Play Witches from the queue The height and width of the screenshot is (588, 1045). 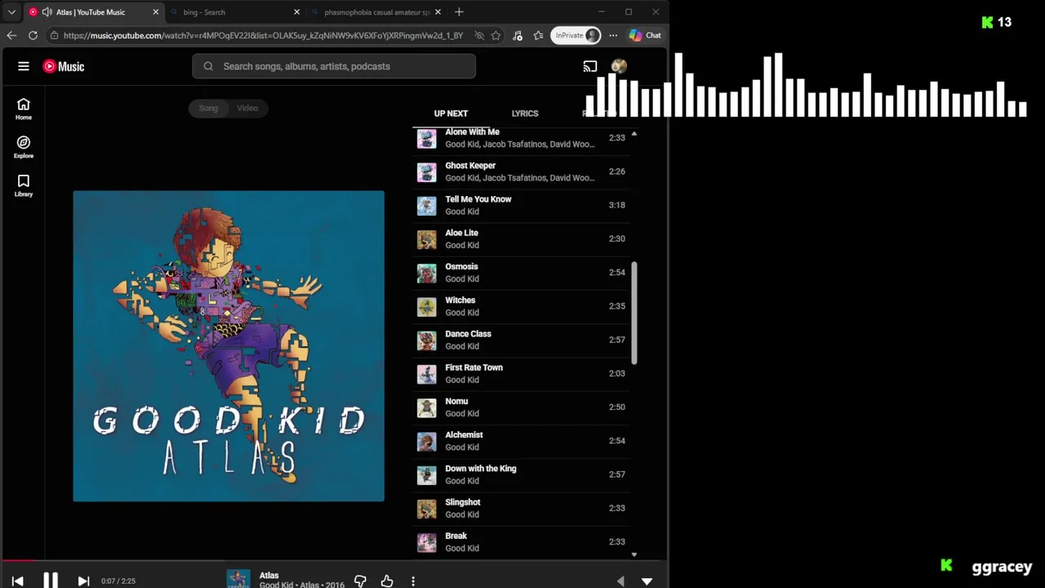pos(521,306)
